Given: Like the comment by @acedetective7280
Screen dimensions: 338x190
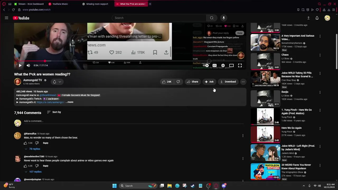Looking at the screenshot, I should click(x=25, y=166).
